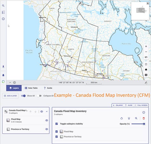Hide the Province or Territory sublayer
151x144 pixels.
[47, 129]
